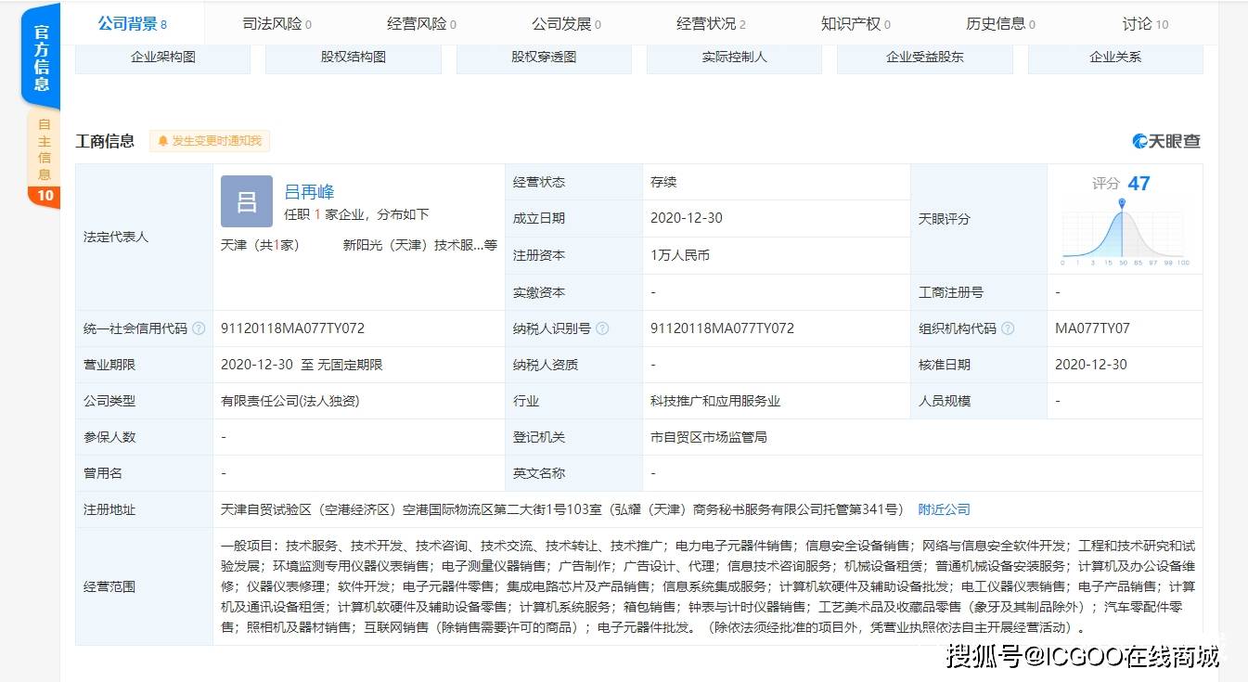The width and height of the screenshot is (1248, 682).
Task: Click the help icon beside 纳税人识别号
Action: point(602,328)
